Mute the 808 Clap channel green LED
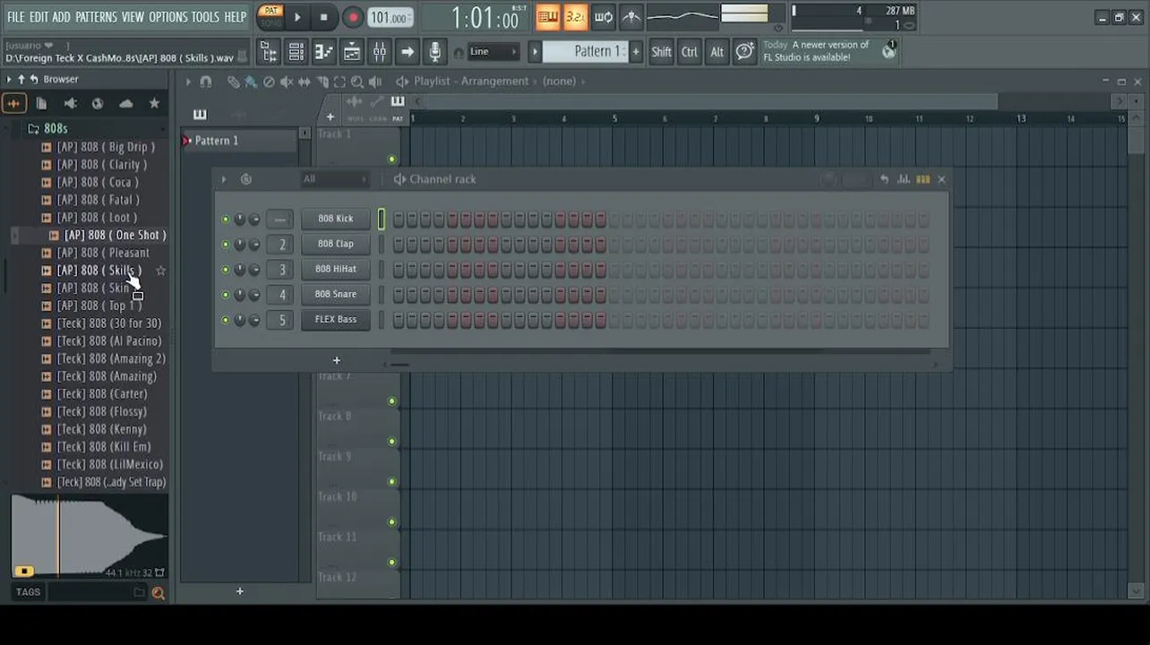This screenshot has height=645, width=1150. (x=225, y=245)
